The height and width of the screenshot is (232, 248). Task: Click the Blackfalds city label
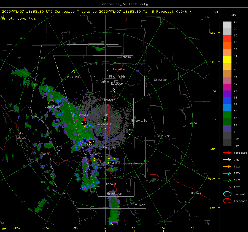tap(117, 76)
